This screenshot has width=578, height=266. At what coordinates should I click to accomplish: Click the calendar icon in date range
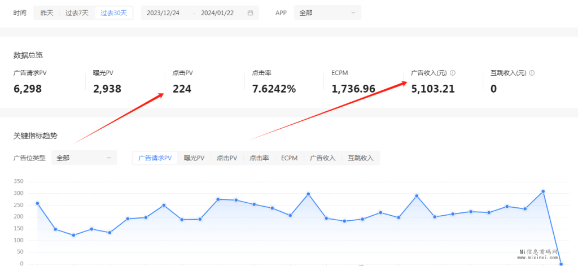click(x=250, y=12)
